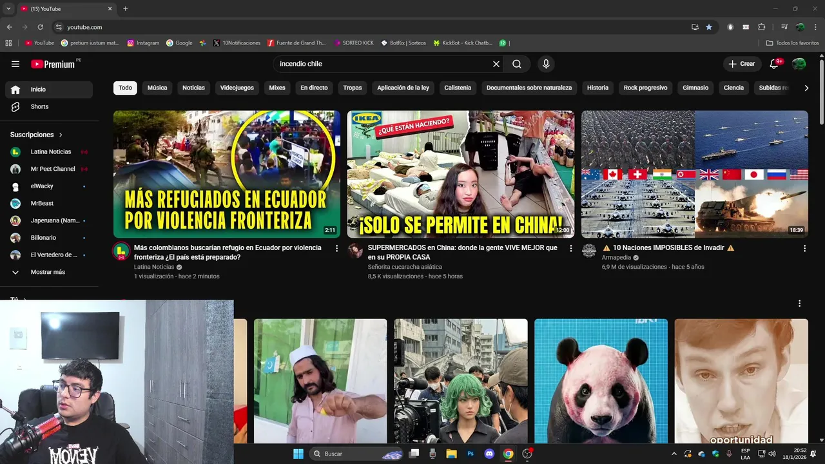The height and width of the screenshot is (464, 825).
Task: Open the YouTube hamburger guide menu
Action: pyautogui.click(x=15, y=64)
